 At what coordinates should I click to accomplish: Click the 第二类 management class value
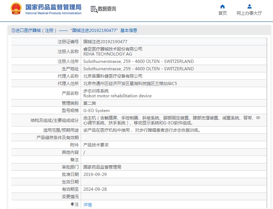click(90, 103)
